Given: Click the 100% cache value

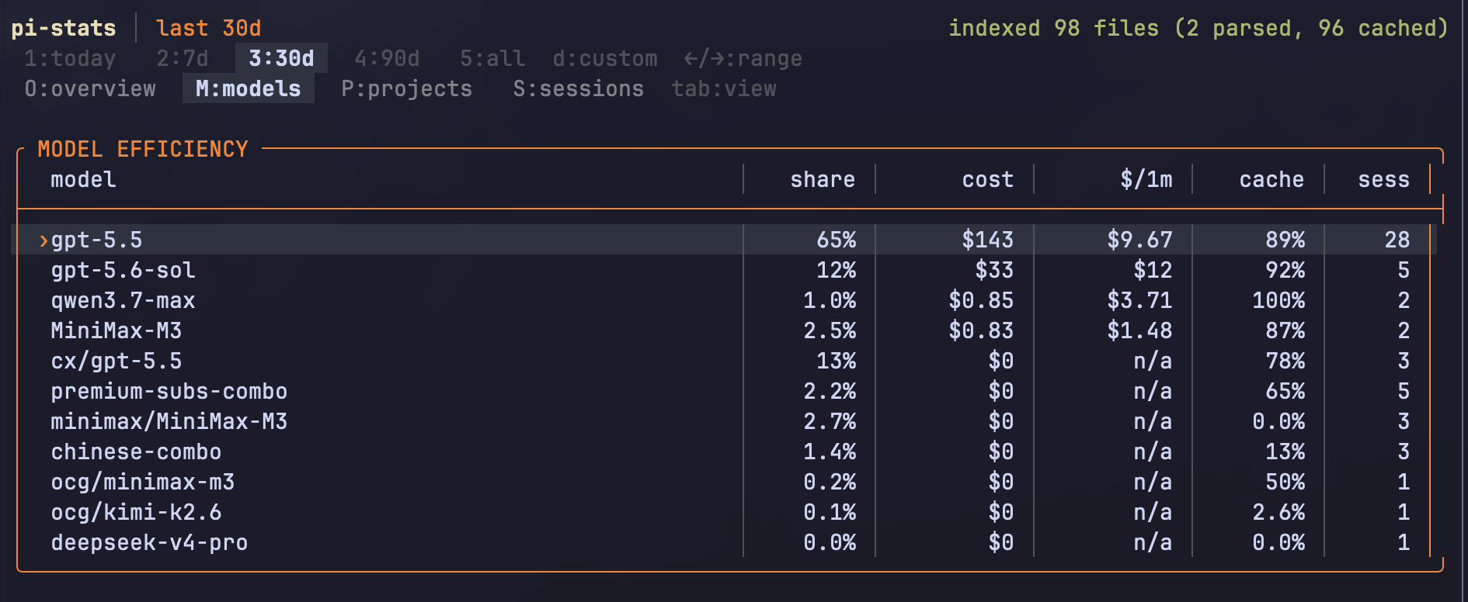Looking at the screenshot, I should point(1278,300).
